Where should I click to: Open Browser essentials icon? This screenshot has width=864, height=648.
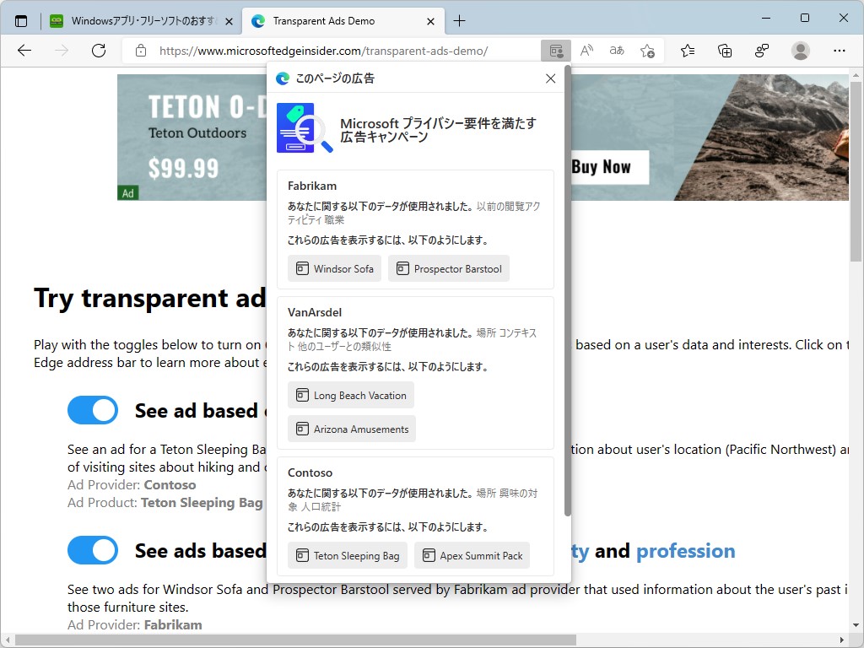[x=762, y=51]
